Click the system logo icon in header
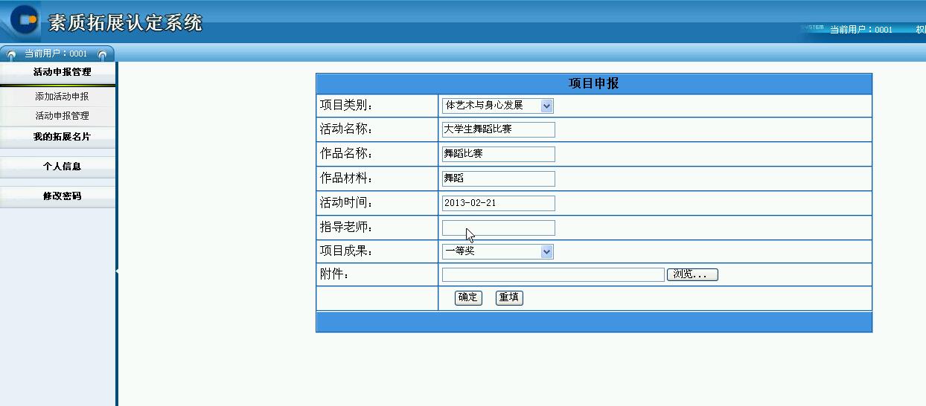Image resolution: width=926 pixels, height=406 pixels. coord(24,19)
